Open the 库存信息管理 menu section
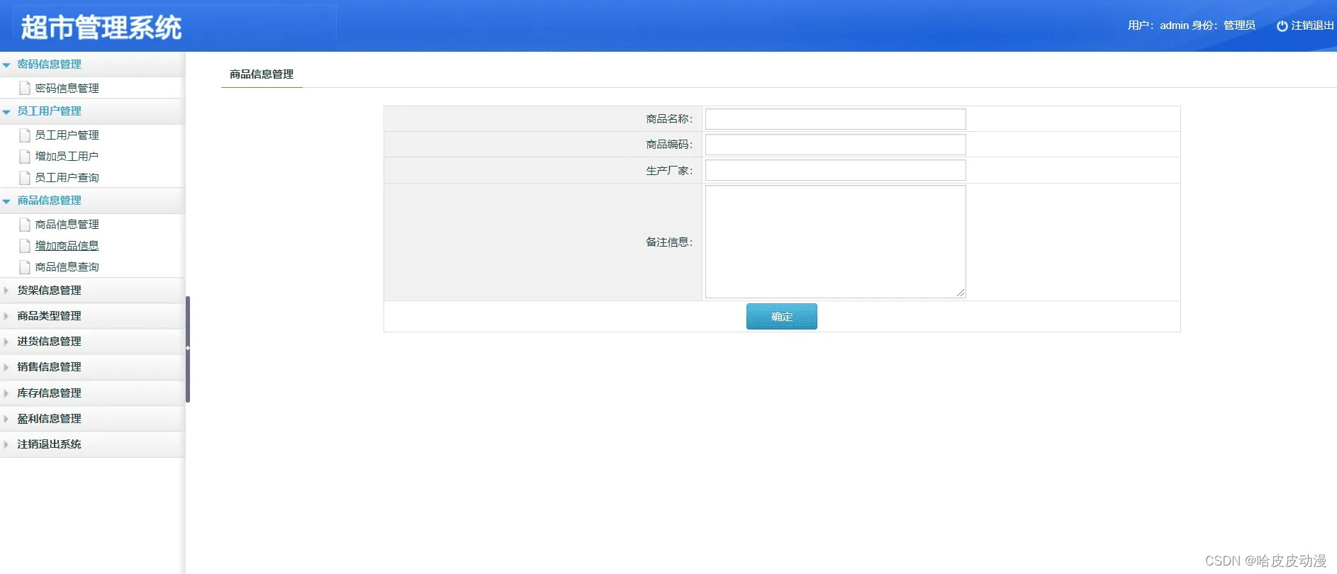1337x574 pixels. click(x=92, y=393)
